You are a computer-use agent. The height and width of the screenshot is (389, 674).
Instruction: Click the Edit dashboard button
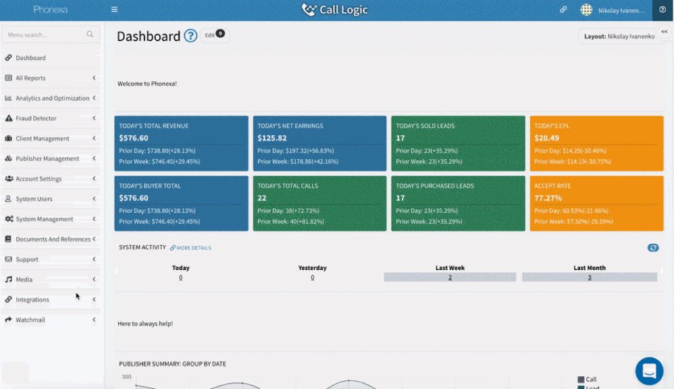214,35
